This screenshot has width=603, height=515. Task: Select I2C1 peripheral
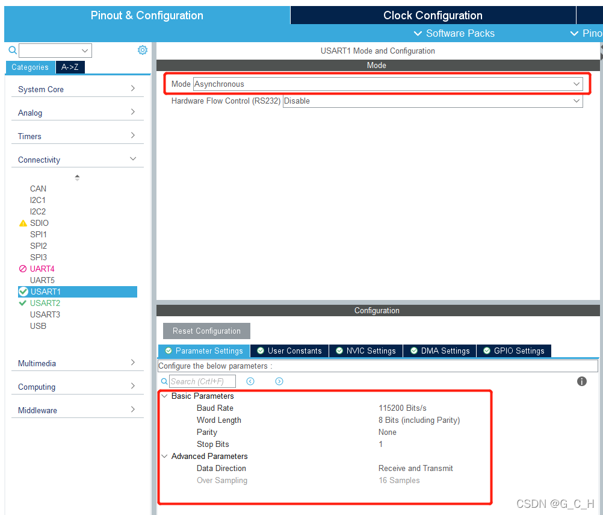click(38, 200)
